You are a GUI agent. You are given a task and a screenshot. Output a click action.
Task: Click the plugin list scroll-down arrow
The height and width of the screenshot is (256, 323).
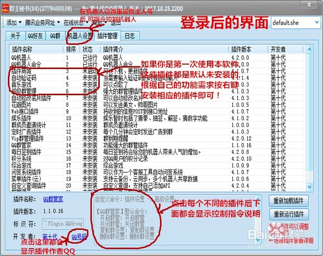pyautogui.click(x=309, y=186)
